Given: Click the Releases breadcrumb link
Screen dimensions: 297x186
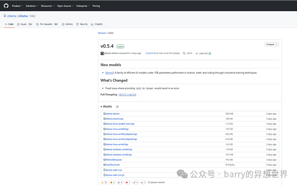Looking at the screenshot, I should (102, 33).
